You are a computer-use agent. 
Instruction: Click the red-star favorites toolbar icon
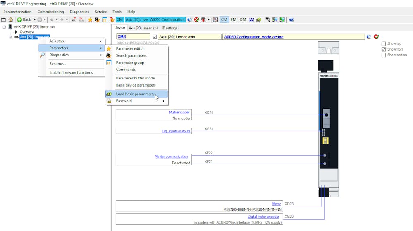pyautogui.click(x=112, y=19)
